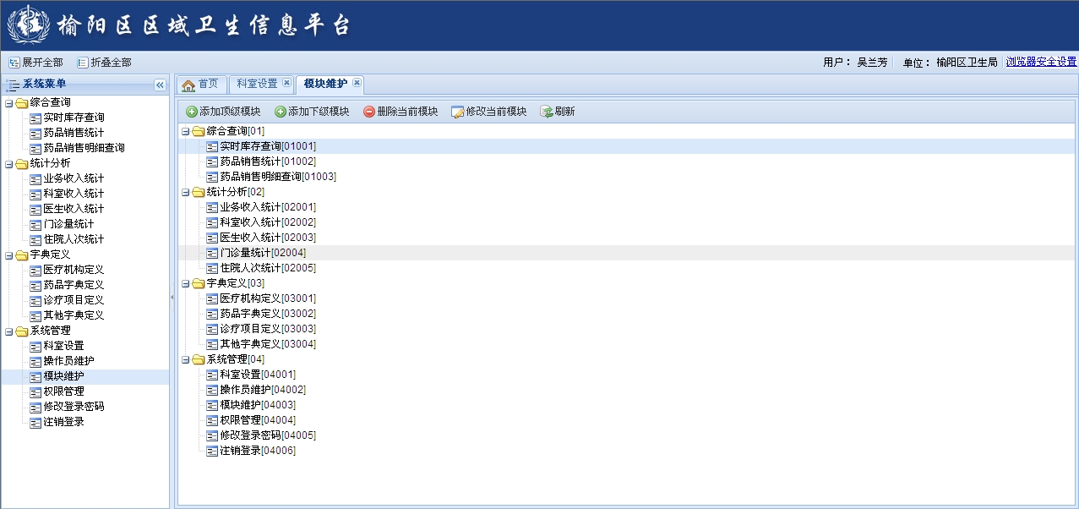The image size is (1079, 509).
Task: Click the 折叠全部 button label
Action: 111,63
